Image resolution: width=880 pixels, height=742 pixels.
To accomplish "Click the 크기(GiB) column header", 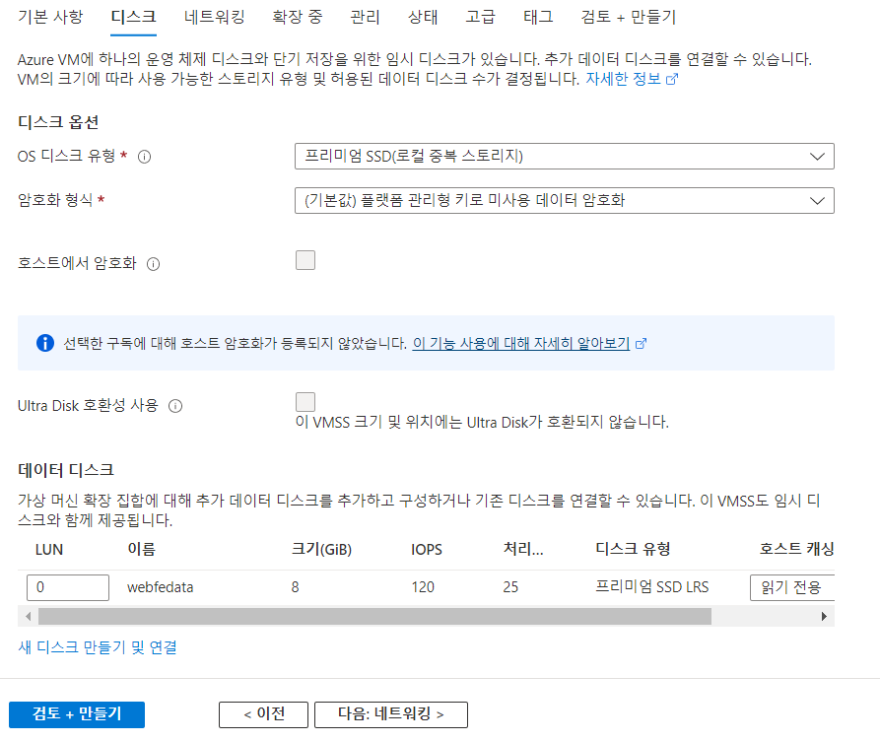I will coord(321,549).
